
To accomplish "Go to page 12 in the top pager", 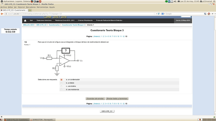I will click(x=124, y=37).
